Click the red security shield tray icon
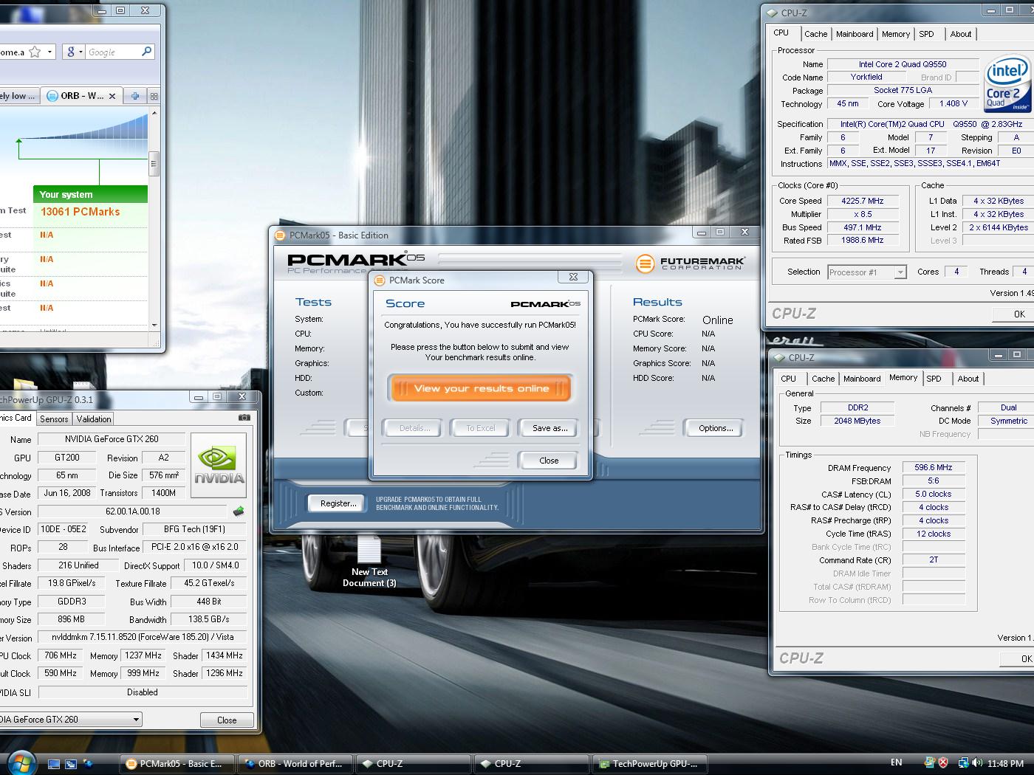Viewport: 1034px width, 775px height. click(942, 763)
